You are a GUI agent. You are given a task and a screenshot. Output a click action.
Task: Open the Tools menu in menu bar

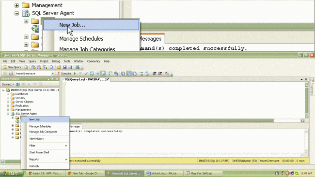click(x=67, y=61)
